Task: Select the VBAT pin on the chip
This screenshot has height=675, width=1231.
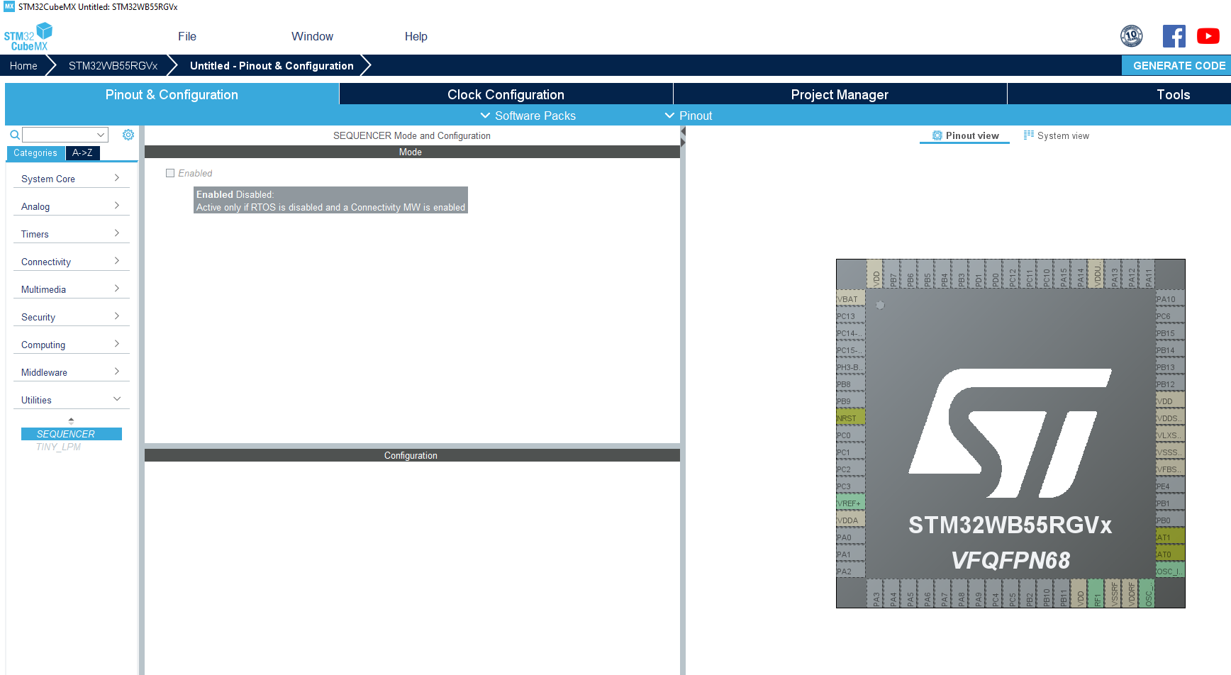Action: pos(850,299)
